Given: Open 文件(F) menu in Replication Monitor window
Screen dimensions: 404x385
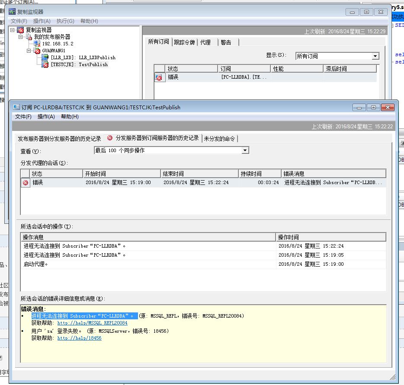Looking at the screenshot, I should 19,21.
